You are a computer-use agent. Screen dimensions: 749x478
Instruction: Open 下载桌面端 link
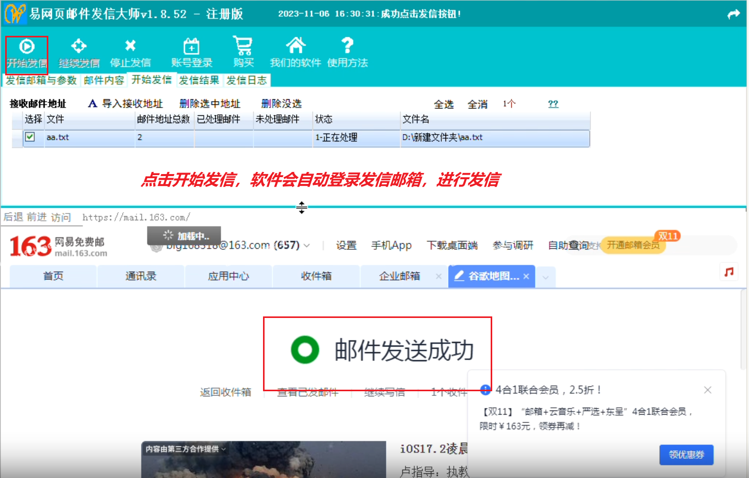click(x=452, y=245)
